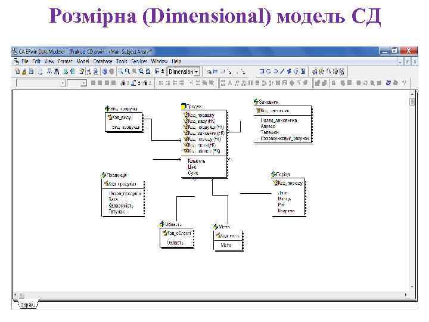Click the dimension icon next to Область
Image resolution: width=429 pixels, height=322 pixels.
[x=162, y=224]
